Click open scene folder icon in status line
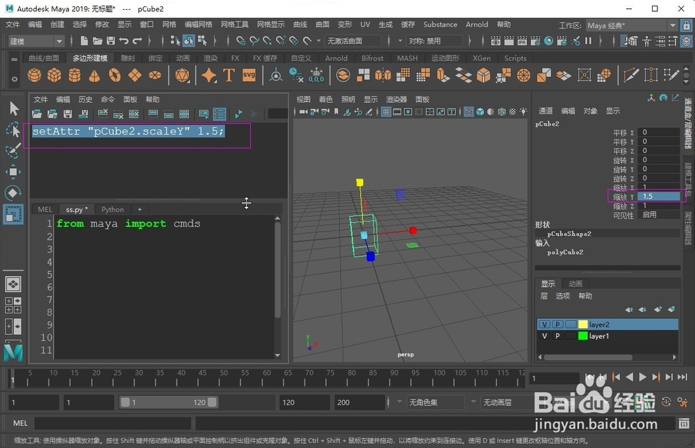Screen dimensions: 695x448 pos(97,41)
